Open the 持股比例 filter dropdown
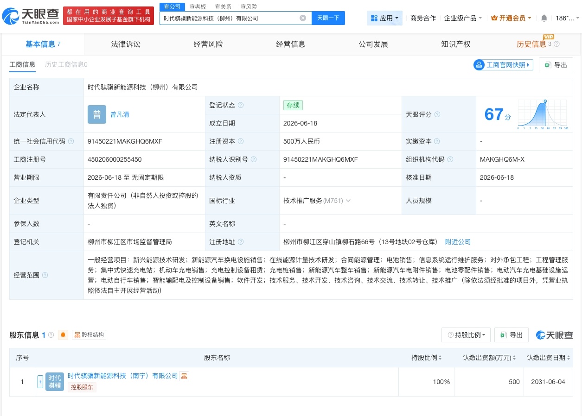 (466, 335)
